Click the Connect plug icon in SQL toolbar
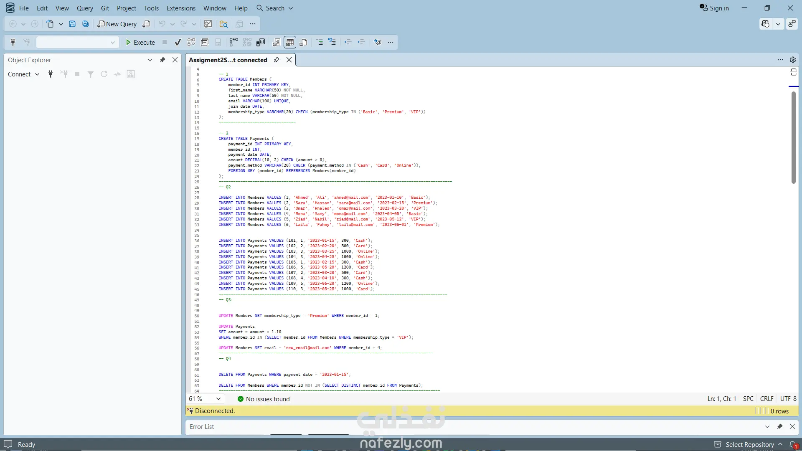The height and width of the screenshot is (451, 802). [x=13, y=42]
